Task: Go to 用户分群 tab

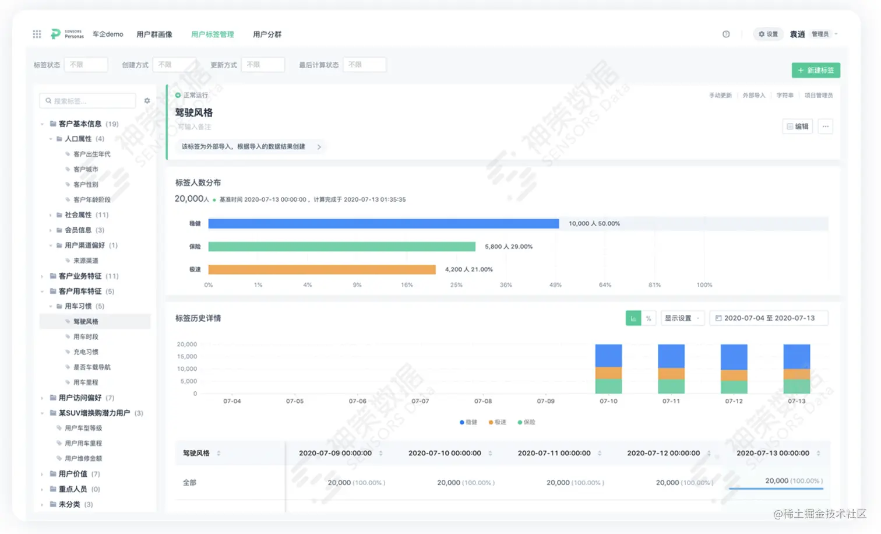Action: pyautogui.click(x=267, y=34)
